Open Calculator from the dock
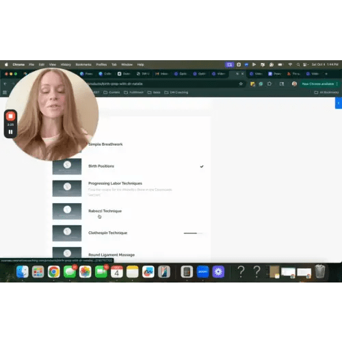This screenshot has width=342, height=342. coord(187,272)
